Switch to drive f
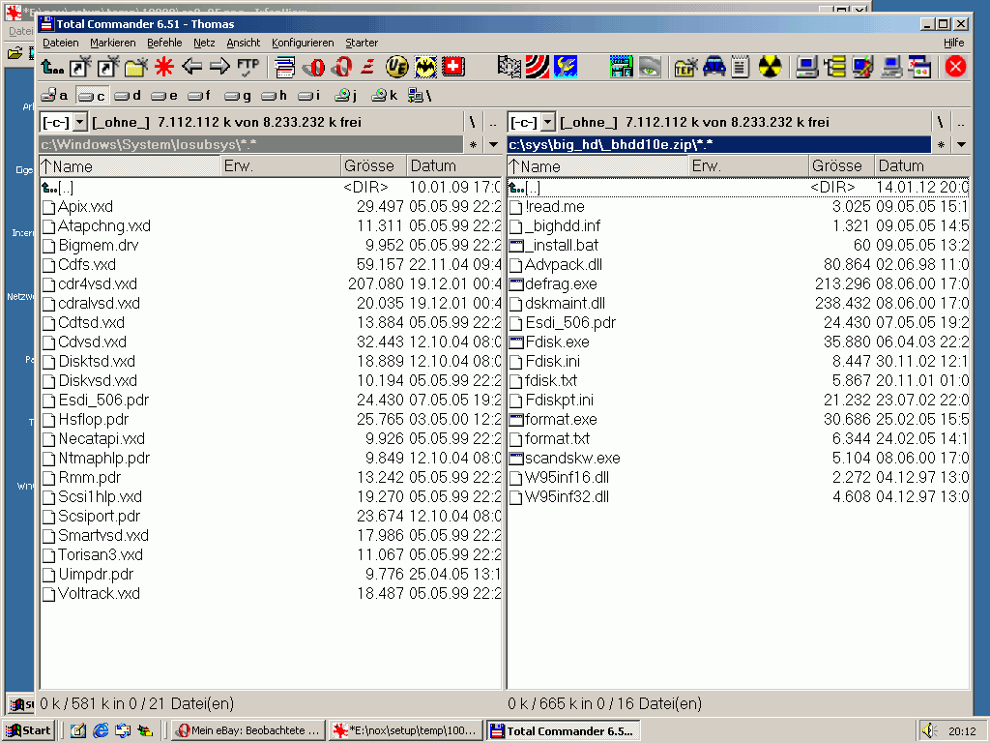This screenshot has height=743, width=990. (199, 96)
